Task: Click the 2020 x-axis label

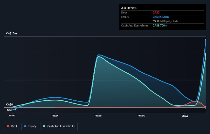Action: coord(12,116)
